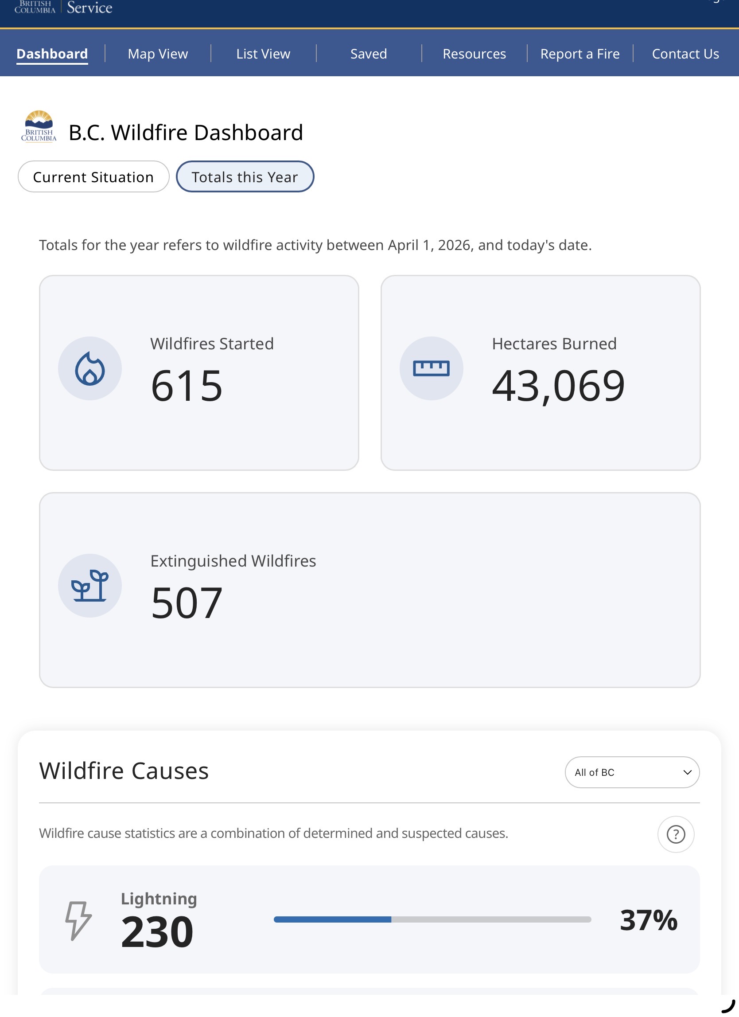Click the BC Wildfire Service header logo
This screenshot has height=1017, width=739.
coord(63,7)
